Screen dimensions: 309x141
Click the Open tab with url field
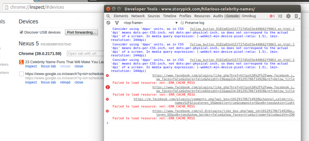[x=85, y=54]
